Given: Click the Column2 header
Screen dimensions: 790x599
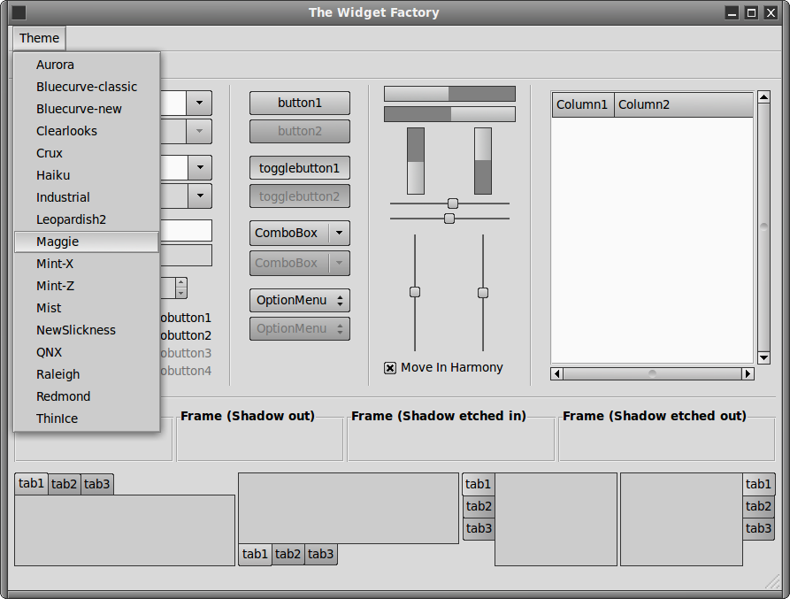Looking at the screenshot, I should click(x=684, y=104).
